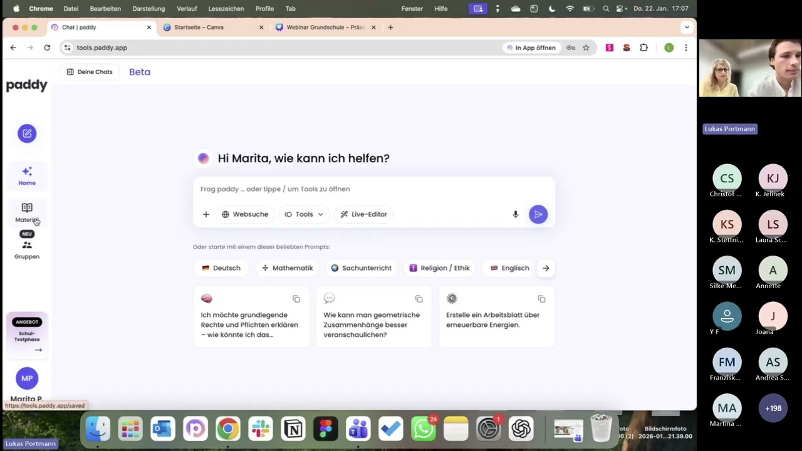The height and width of the screenshot is (451, 802).
Task: Open the Chrome three-dot menu
Action: pos(686,48)
